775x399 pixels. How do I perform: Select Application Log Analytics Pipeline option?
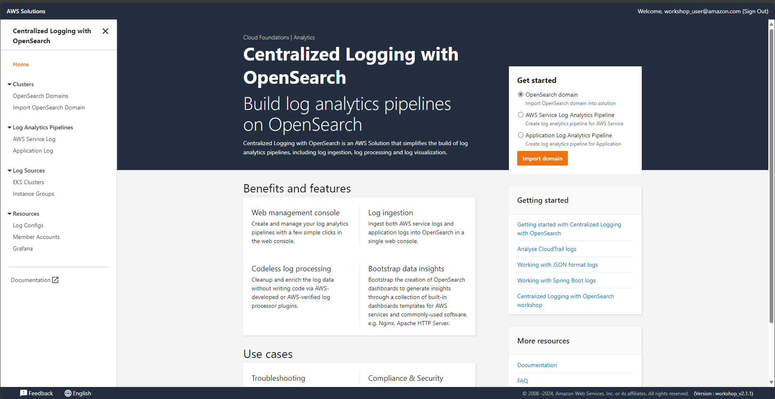(521, 135)
